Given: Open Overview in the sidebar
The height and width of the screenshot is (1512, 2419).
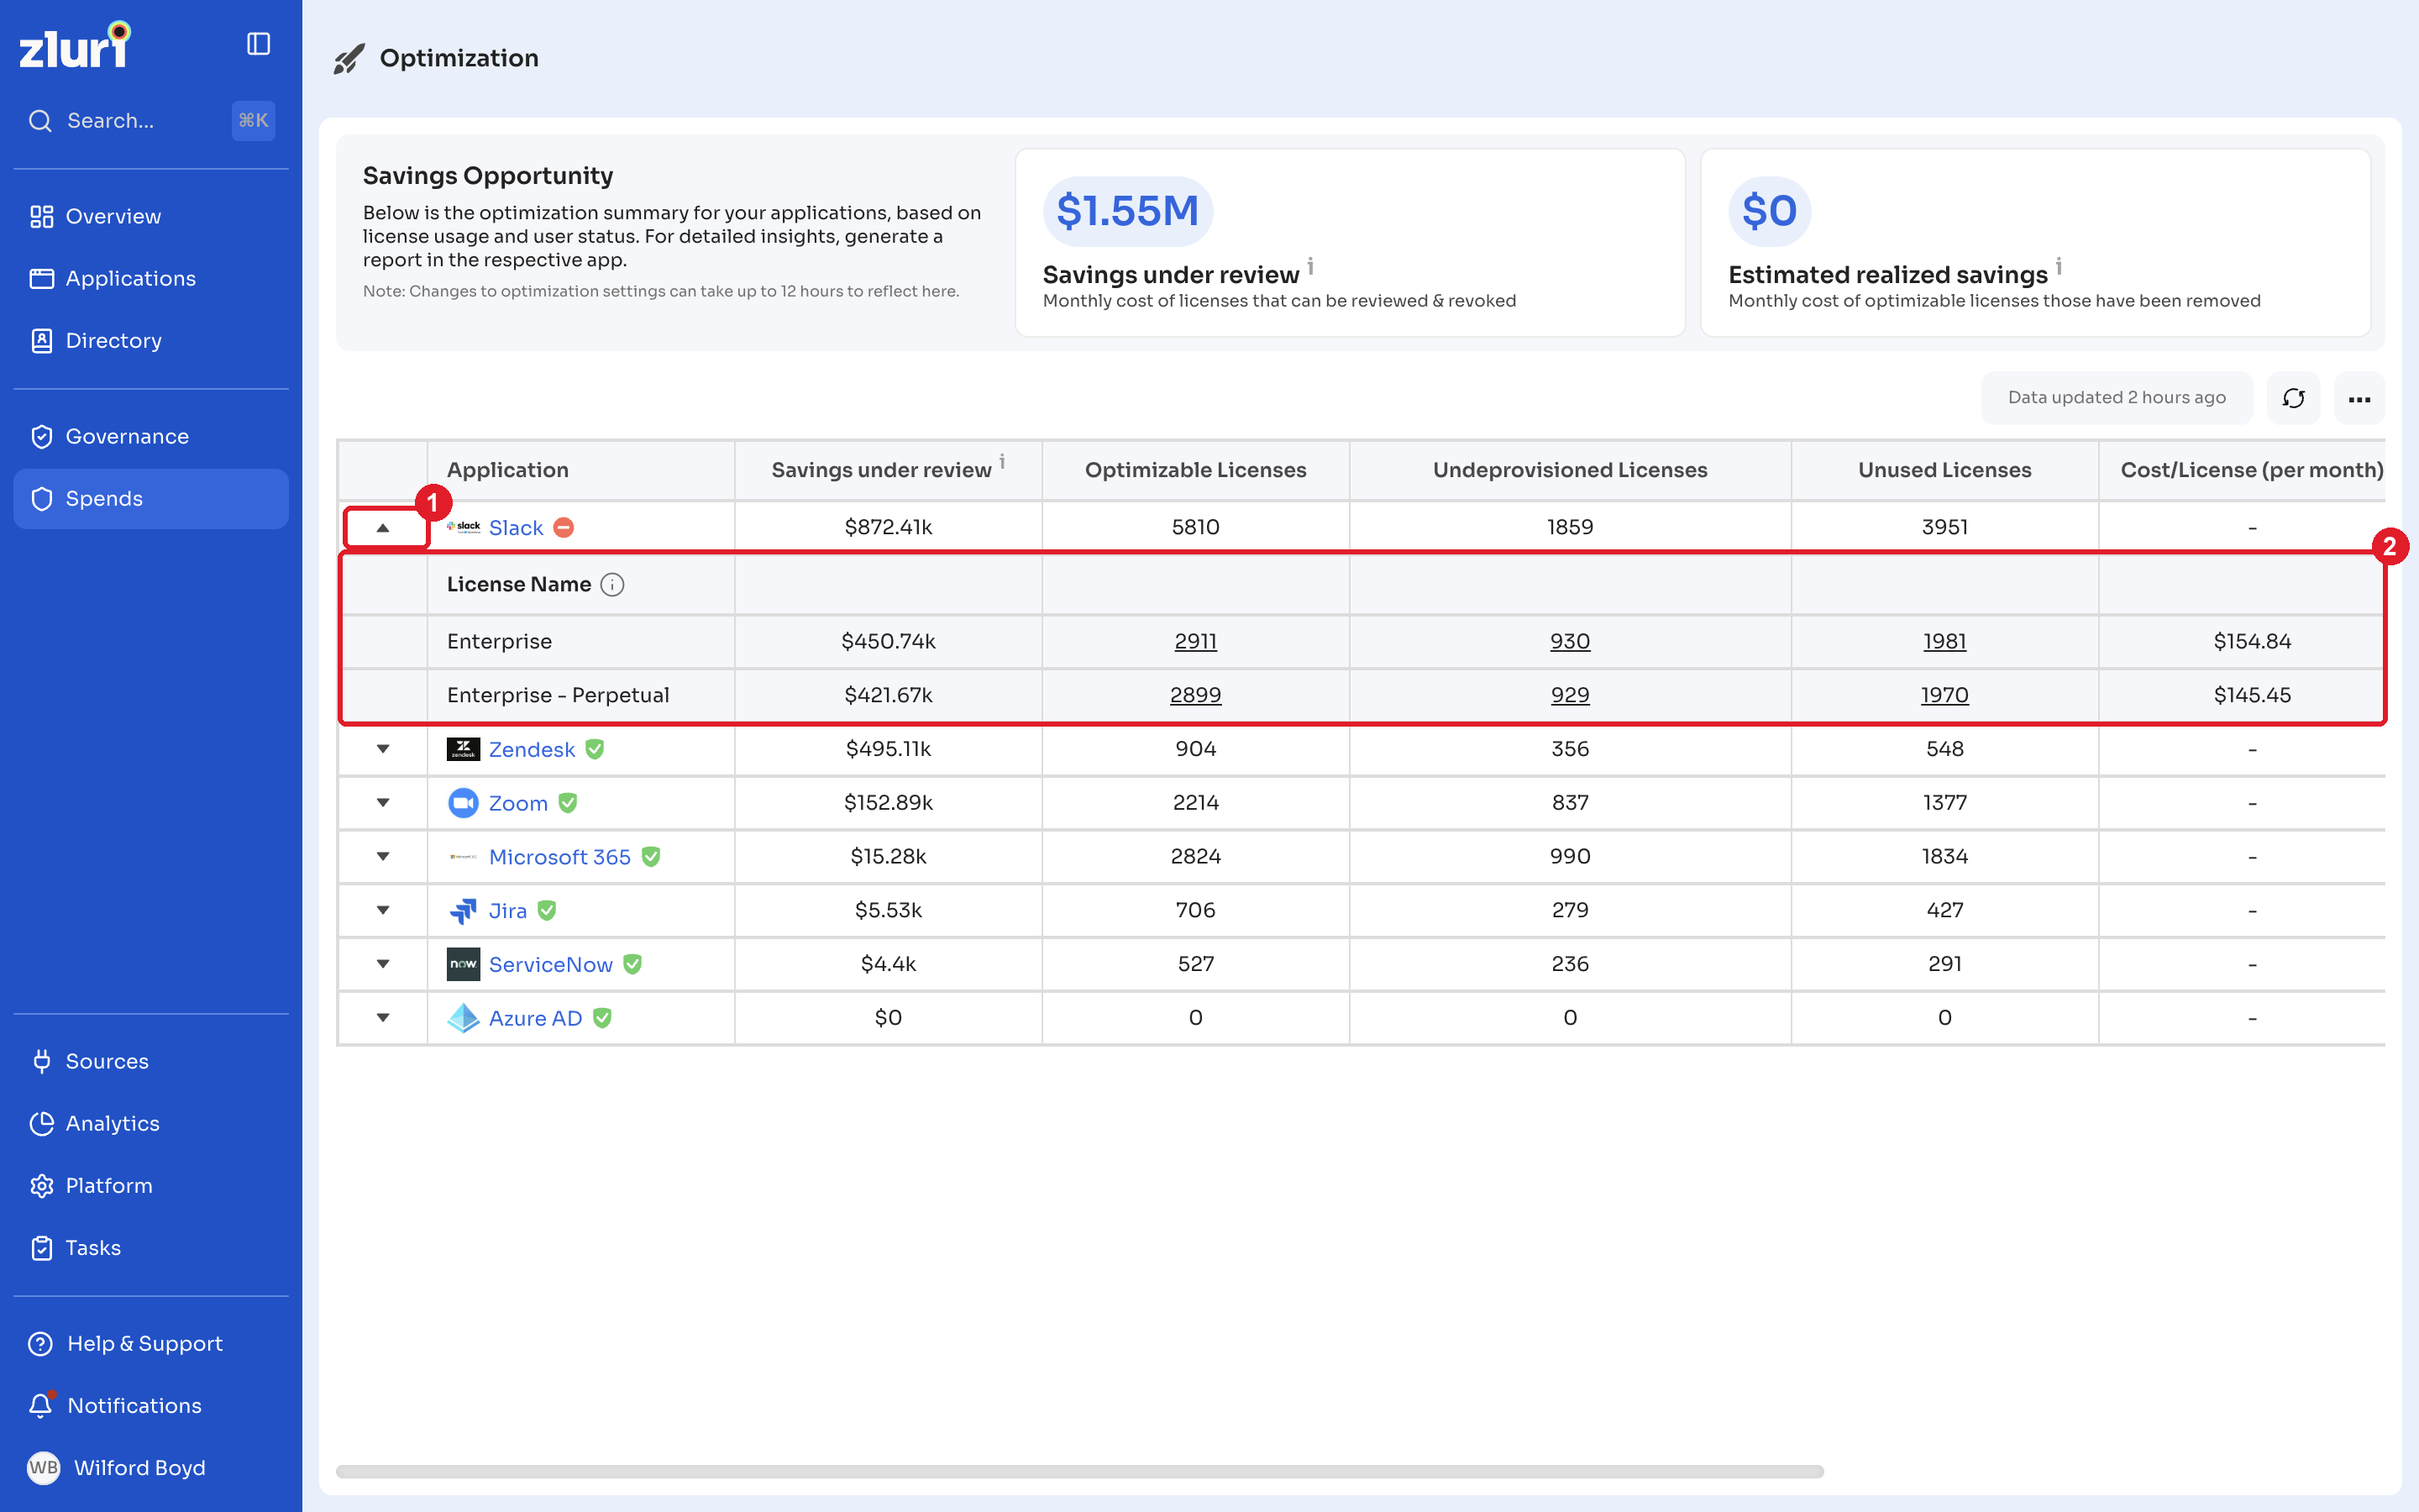Looking at the screenshot, I should click(x=151, y=216).
